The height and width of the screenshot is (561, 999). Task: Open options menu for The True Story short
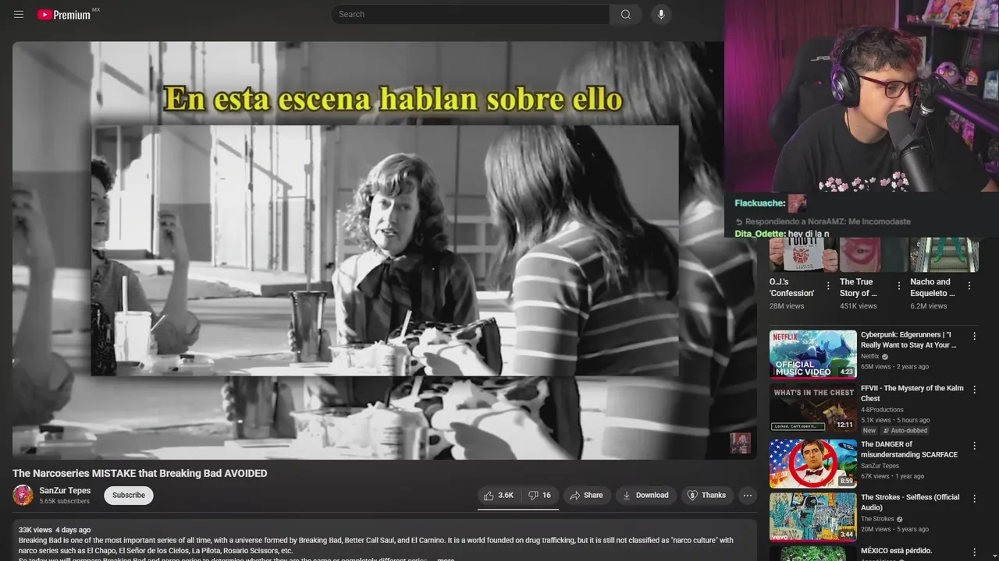pos(899,286)
